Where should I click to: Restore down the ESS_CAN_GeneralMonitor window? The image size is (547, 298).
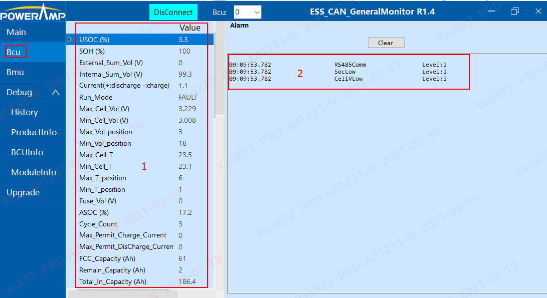click(515, 12)
